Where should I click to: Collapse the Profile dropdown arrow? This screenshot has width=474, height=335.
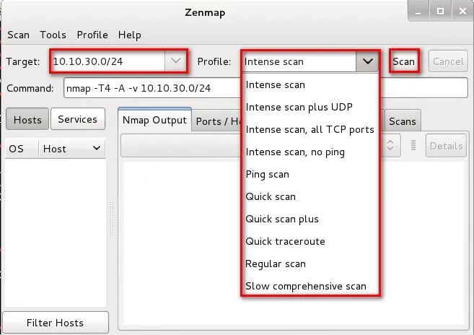(x=367, y=61)
